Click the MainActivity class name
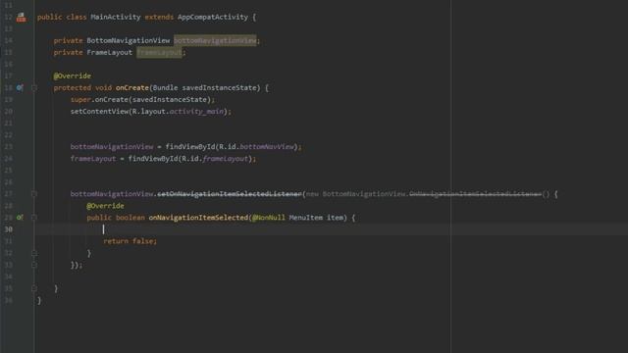This screenshot has width=628, height=353. (x=116, y=18)
